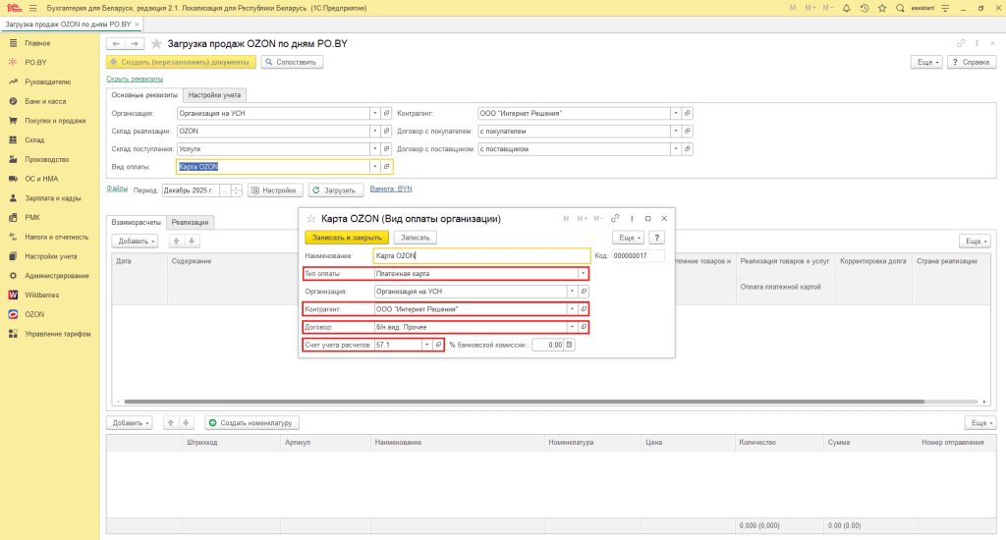The image size is (1006, 540).
Task: Click back navigation arrow
Action: pos(116,43)
